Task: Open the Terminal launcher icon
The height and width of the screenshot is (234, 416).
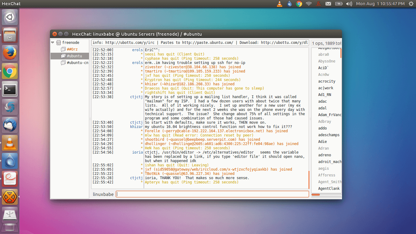Action: [10, 89]
